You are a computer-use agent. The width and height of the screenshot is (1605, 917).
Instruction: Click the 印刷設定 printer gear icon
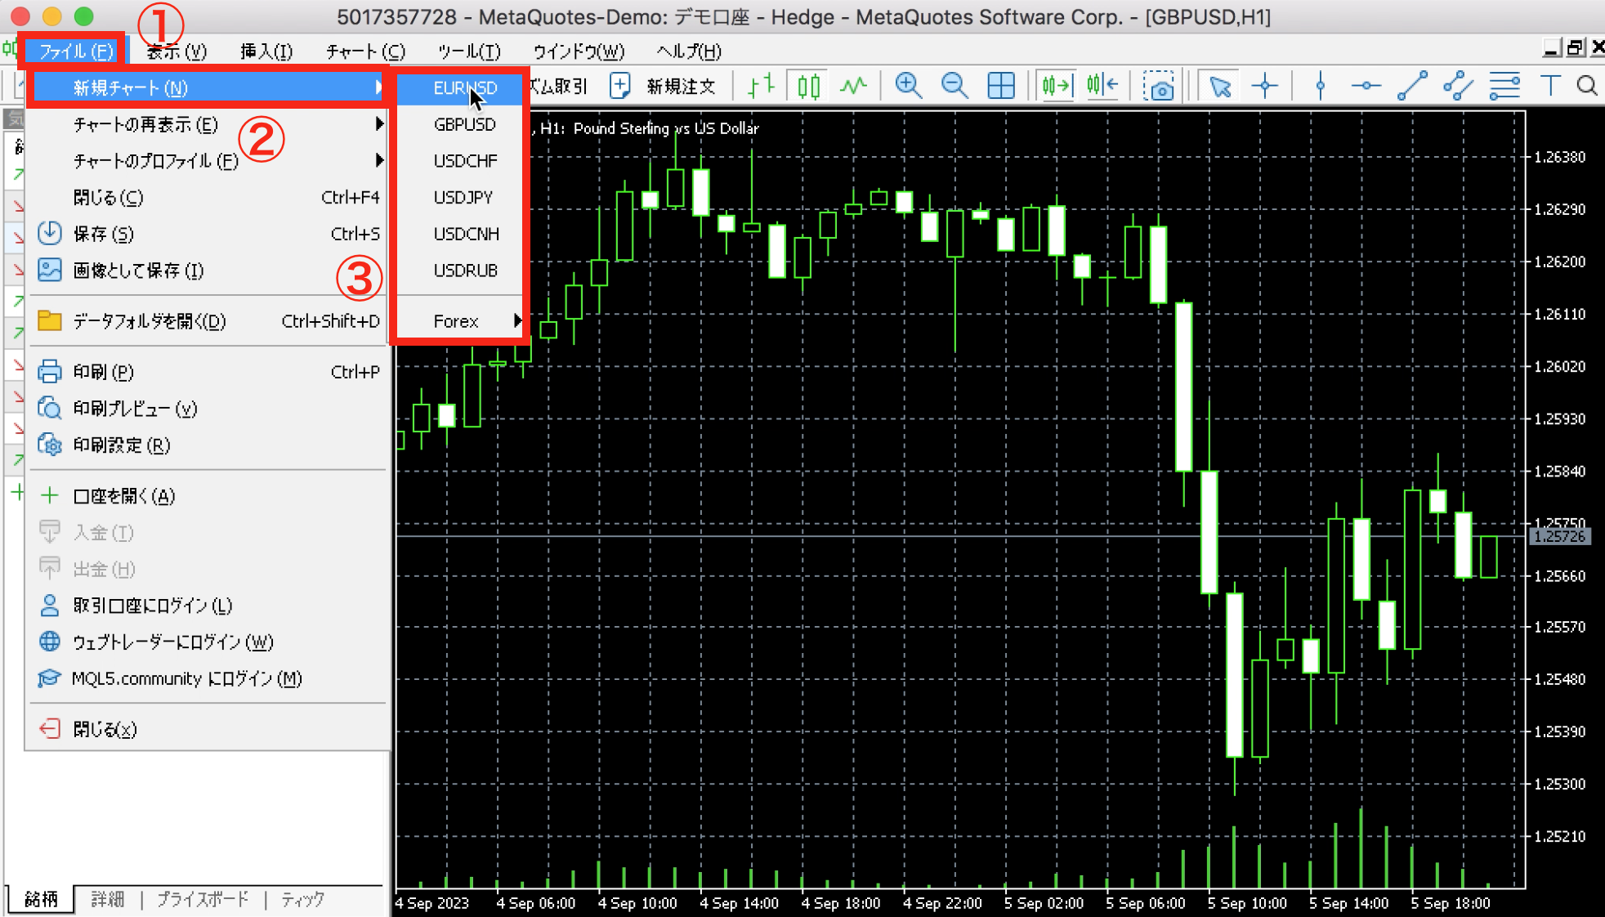click(50, 445)
